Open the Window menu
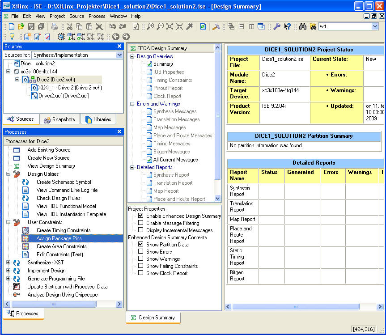The image size is (386, 335). 118,16
